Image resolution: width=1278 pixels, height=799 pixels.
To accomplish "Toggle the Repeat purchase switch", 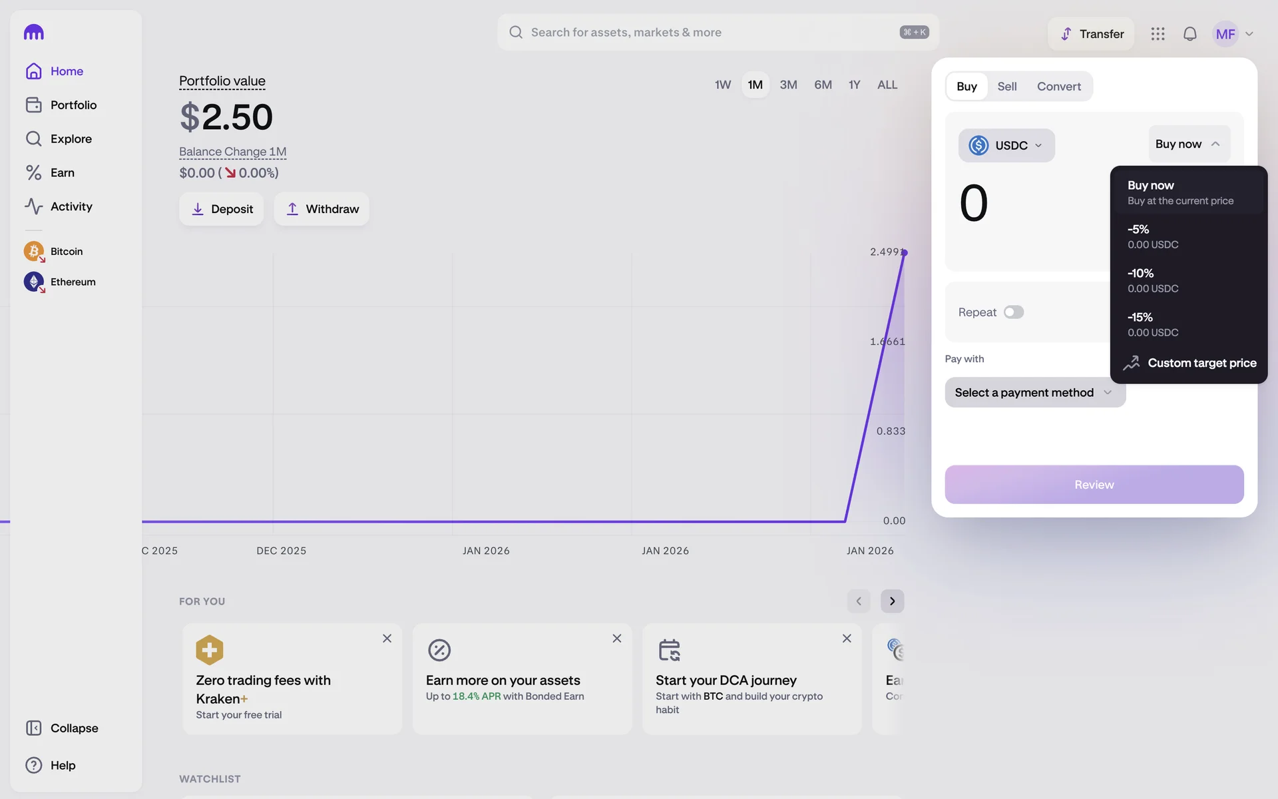I will [1013, 312].
